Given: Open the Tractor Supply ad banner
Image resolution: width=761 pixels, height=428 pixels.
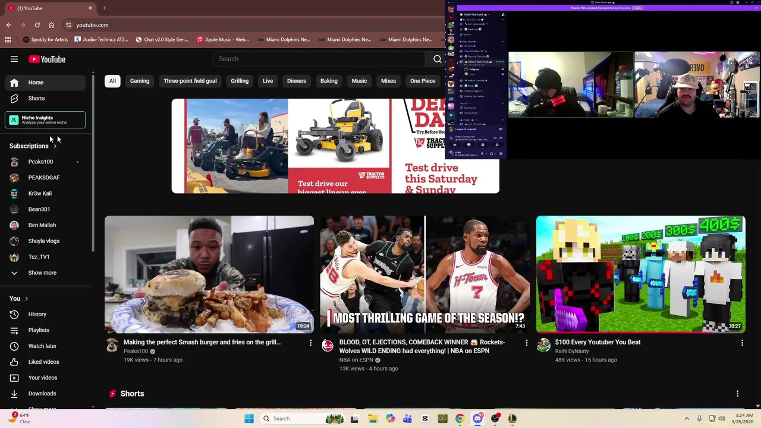Looking at the screenshot, I should (x=335, y=146).
